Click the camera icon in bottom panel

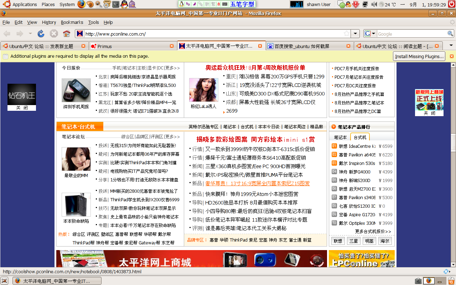tap(418, 281)
